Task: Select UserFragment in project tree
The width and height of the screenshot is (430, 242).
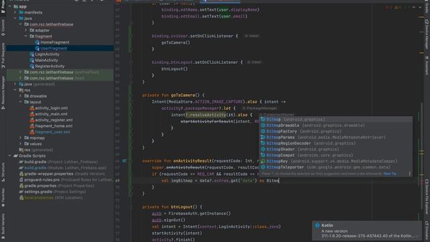Action: point(54,48)
